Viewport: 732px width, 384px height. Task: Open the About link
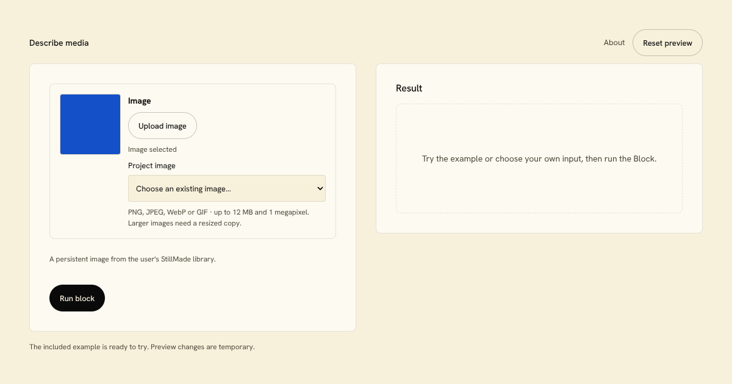pos(614,43)
